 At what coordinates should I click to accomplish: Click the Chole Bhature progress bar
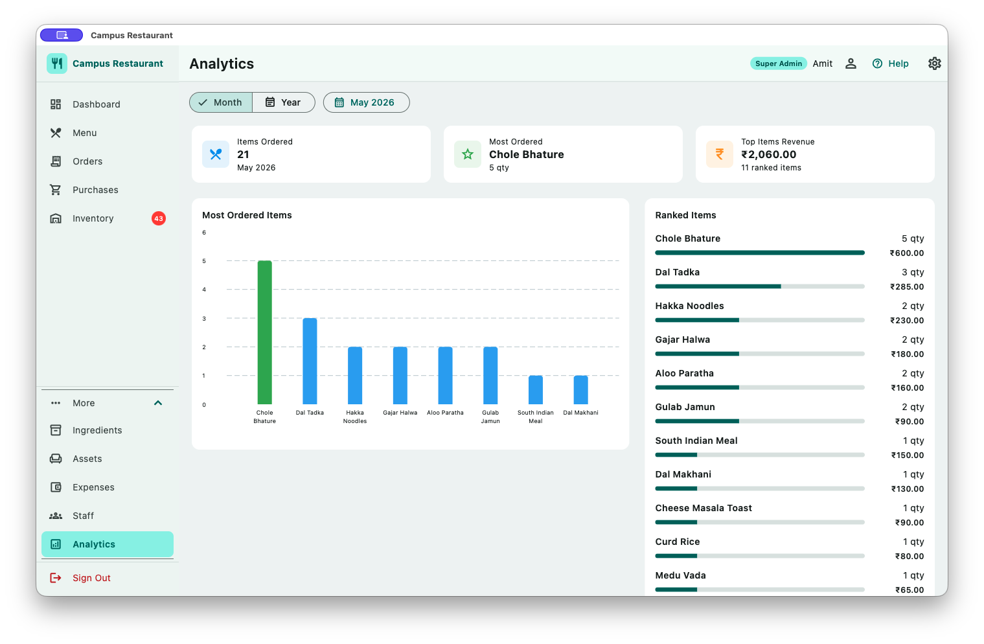tap(760, 253)
